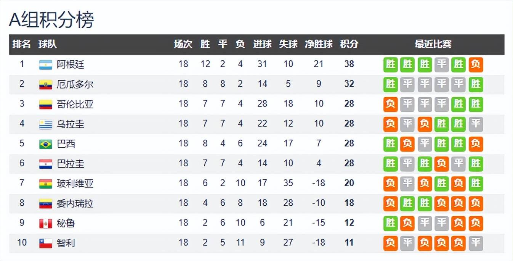Click the Argentina flag icon
This screenshot has width=513, height=261.
tap(45, 64)
